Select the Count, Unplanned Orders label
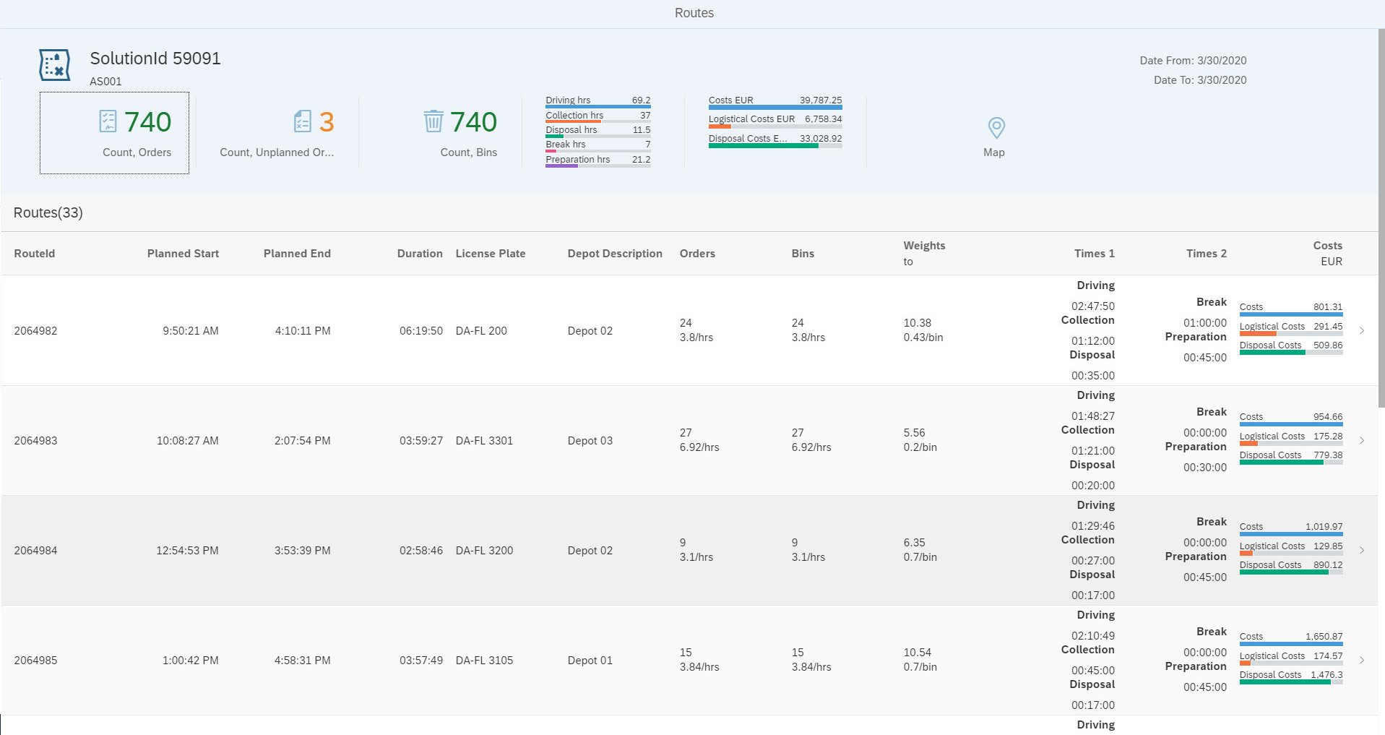This screenshot has height=735, width=1385. point(277,152)
